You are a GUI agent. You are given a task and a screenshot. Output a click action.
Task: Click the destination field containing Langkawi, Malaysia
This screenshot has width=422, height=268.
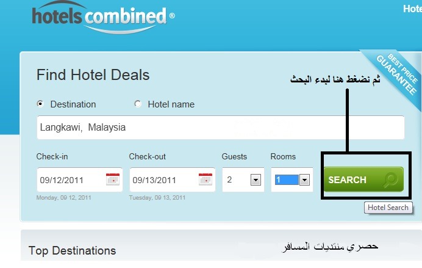[x=220, y=128]
